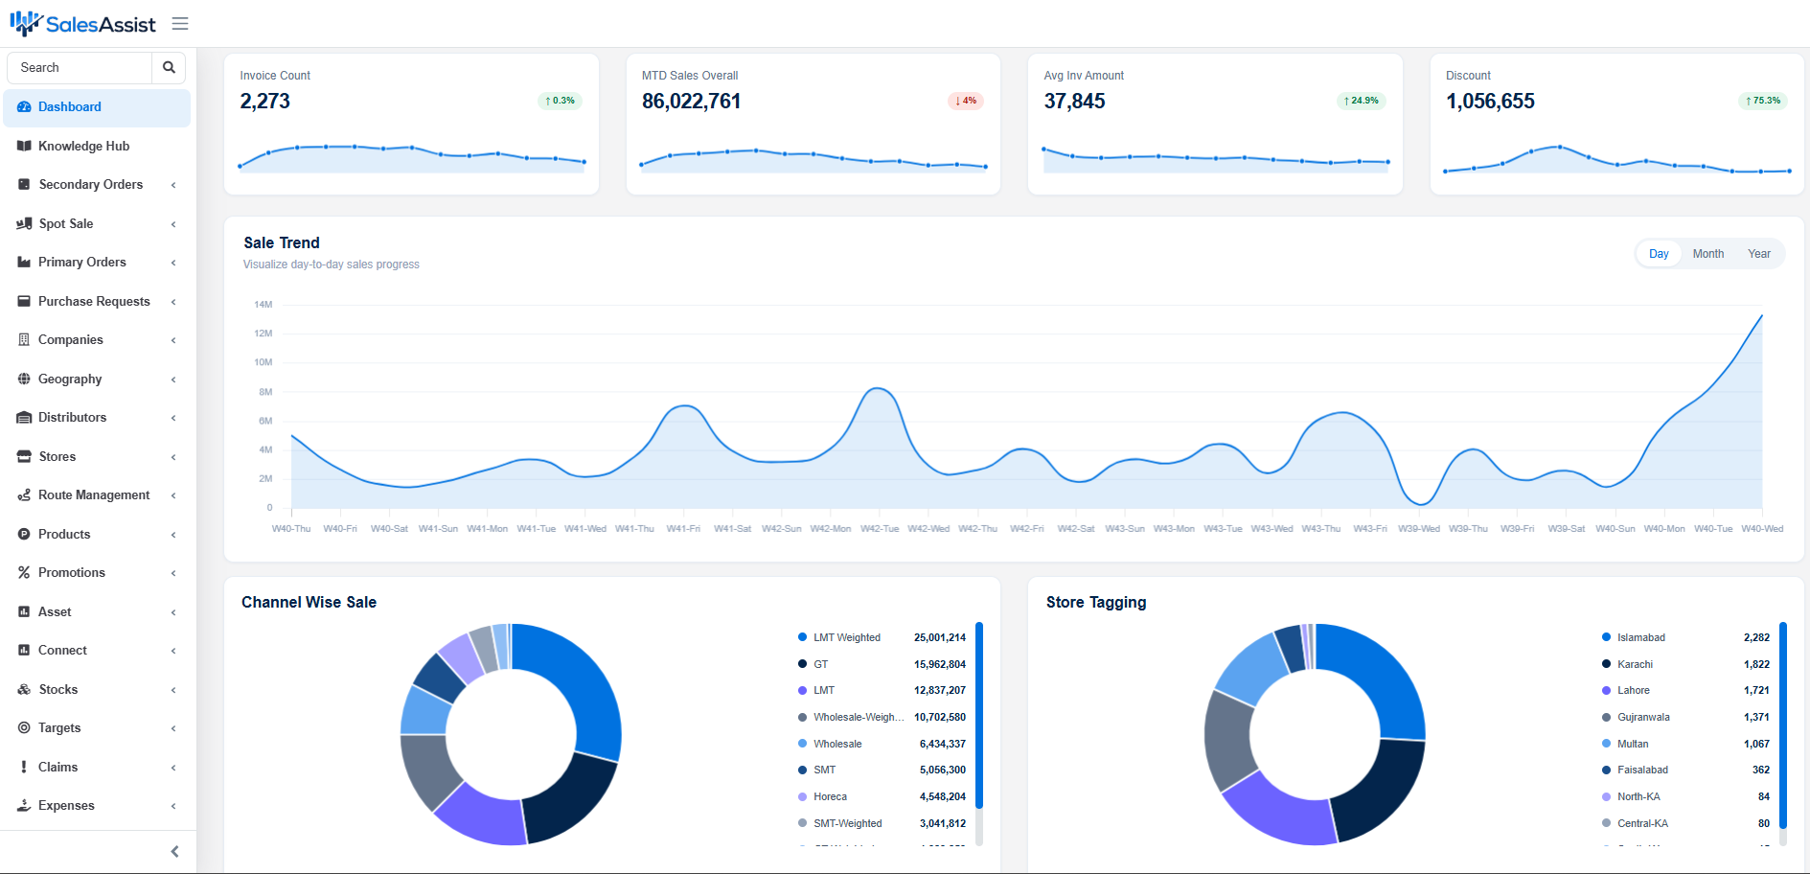Expand the Connect submenu arrow

click(173, 651)
